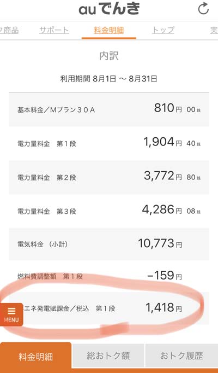Open the orange MENU hamburger button

[11, 314]
